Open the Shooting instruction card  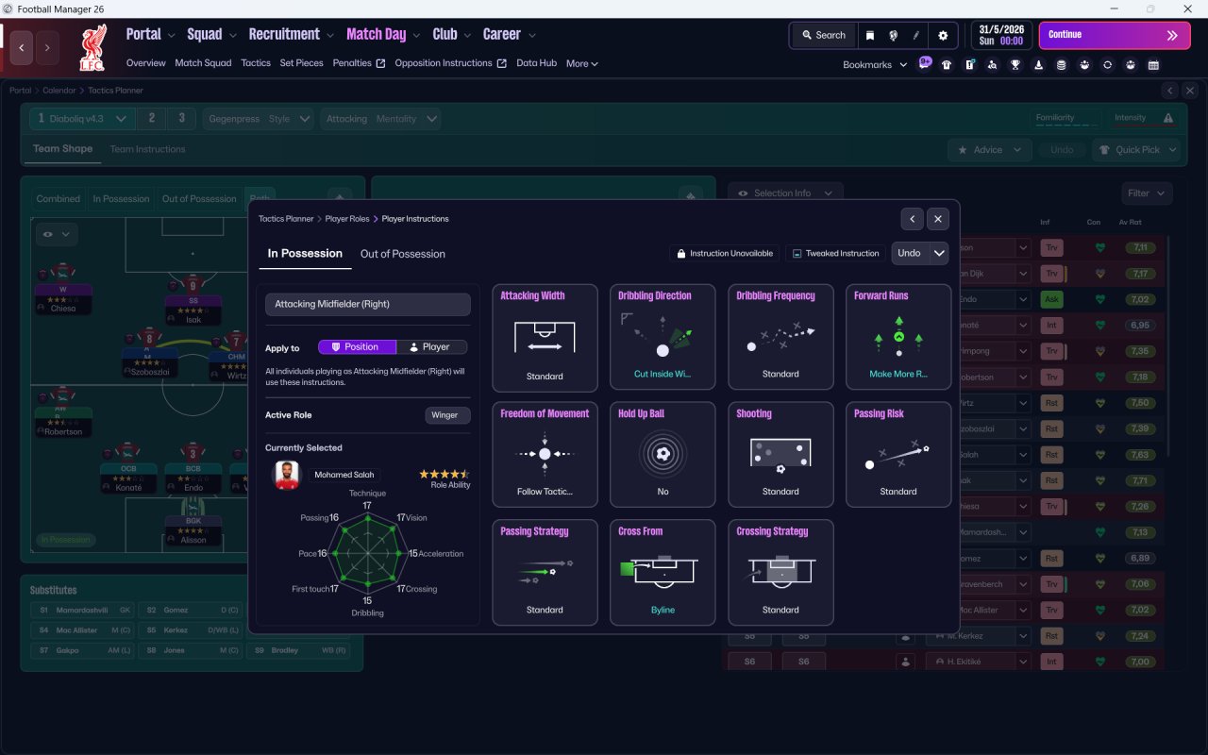(780, 455)
